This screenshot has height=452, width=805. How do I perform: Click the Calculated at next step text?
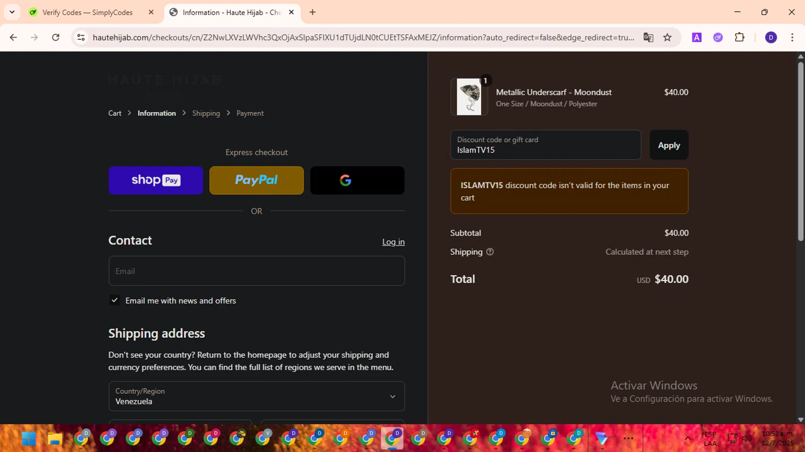647,252
